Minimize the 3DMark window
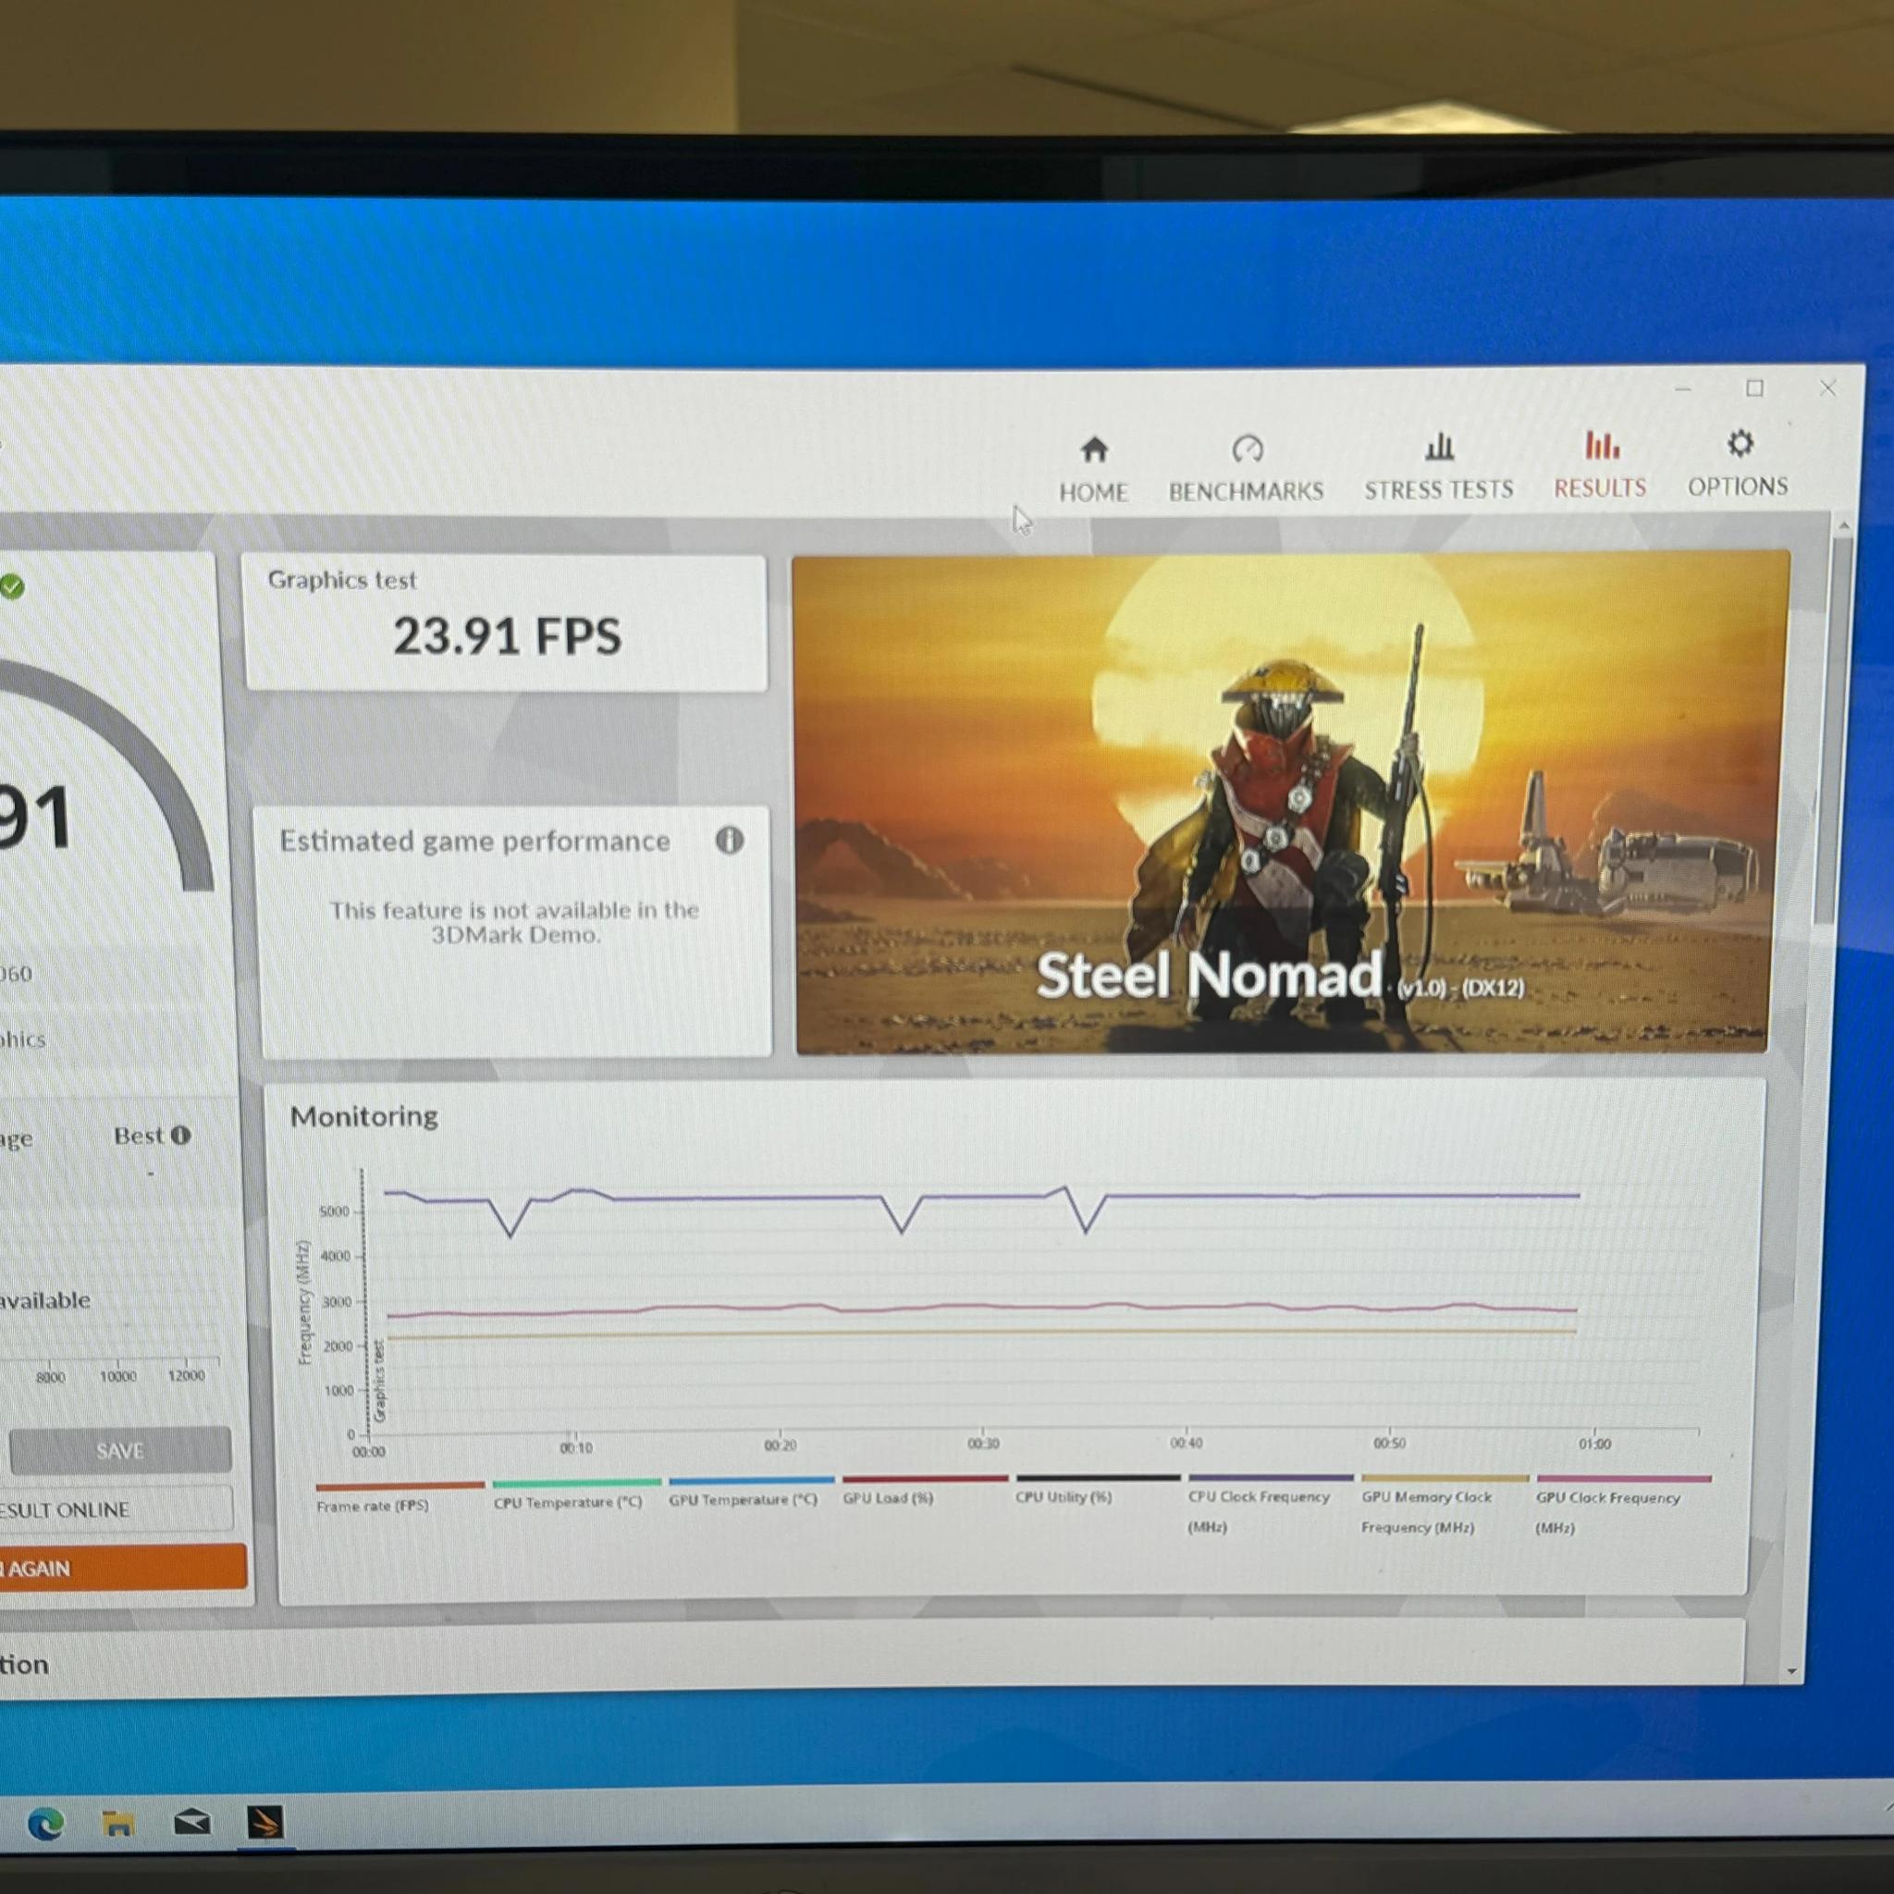This screenshot has height=1894, width=1894. coord(1683,389)
